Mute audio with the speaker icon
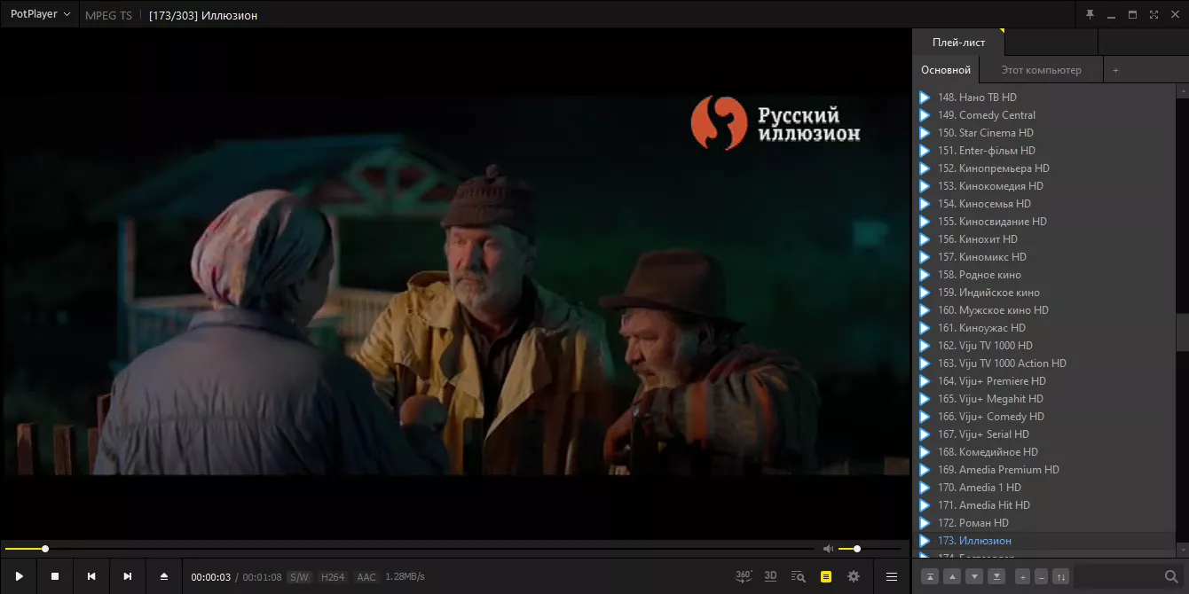 click(828, 549)
